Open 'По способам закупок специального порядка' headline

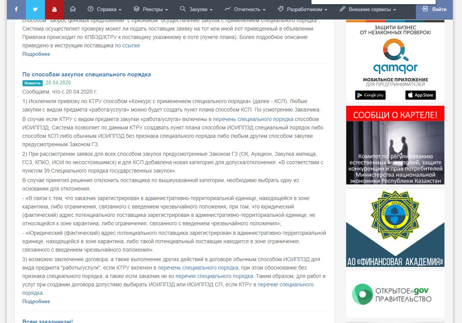click(x=87, y=74)
